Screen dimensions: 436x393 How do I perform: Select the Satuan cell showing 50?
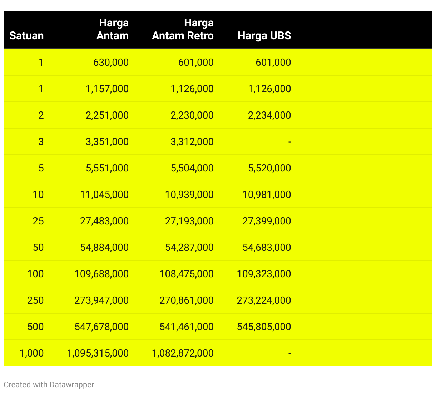pos(38,248)
